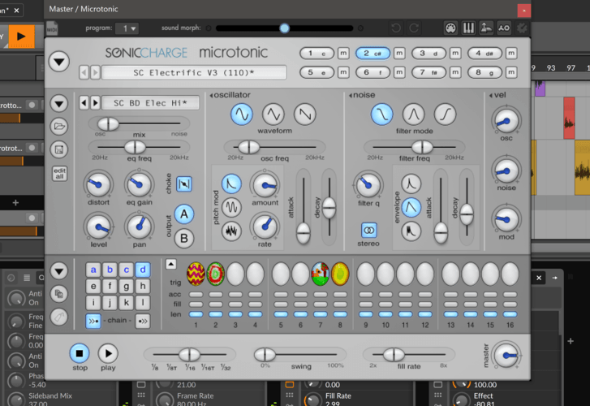Click the fill rate slider handle
590x406 pixels.
tap(394, 354)
